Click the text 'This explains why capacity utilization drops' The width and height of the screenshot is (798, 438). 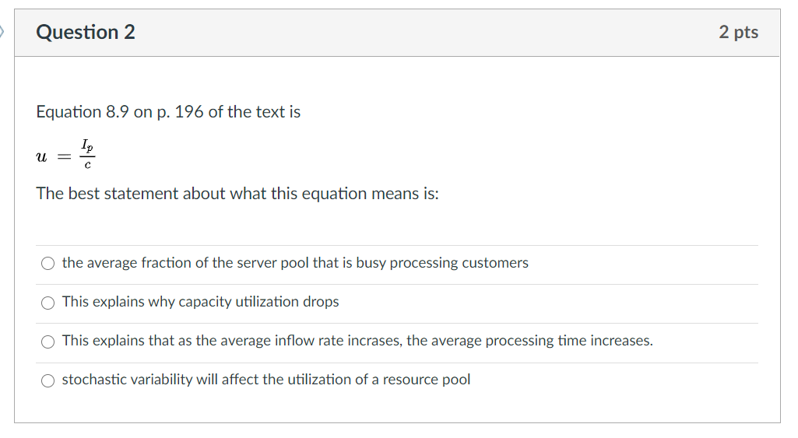[x=200, y=302]
